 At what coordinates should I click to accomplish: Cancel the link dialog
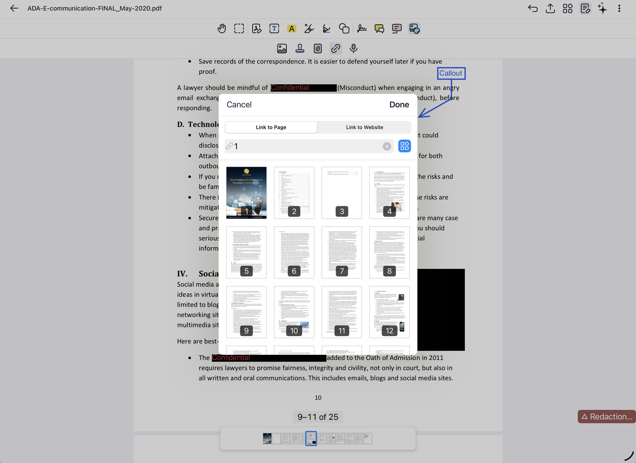[x=239, y=105]
